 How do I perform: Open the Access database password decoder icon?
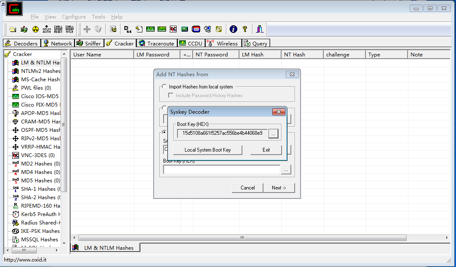pyautogui.click(x=139, y=29)
